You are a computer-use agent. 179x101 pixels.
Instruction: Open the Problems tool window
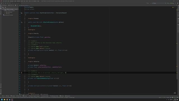(x=13, y=96)
